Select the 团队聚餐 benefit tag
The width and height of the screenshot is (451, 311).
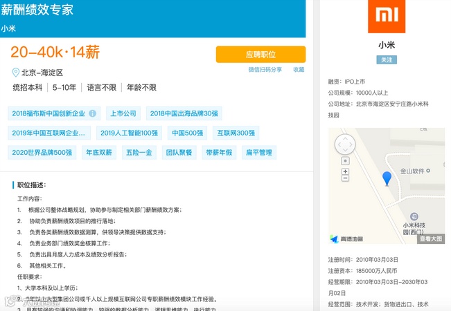point(179,152)
